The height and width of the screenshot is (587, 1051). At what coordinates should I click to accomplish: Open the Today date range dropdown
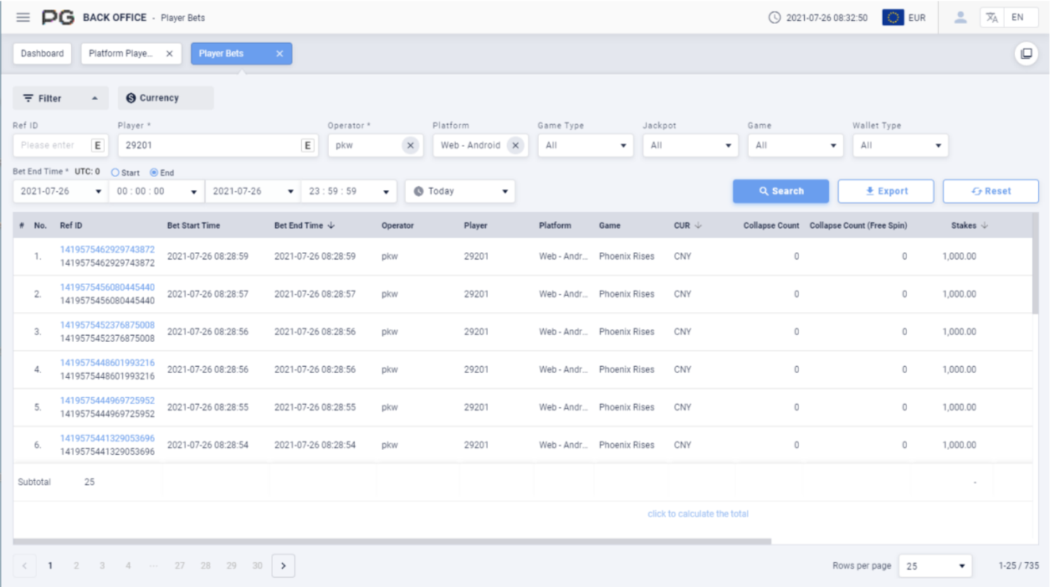point(460,191)
